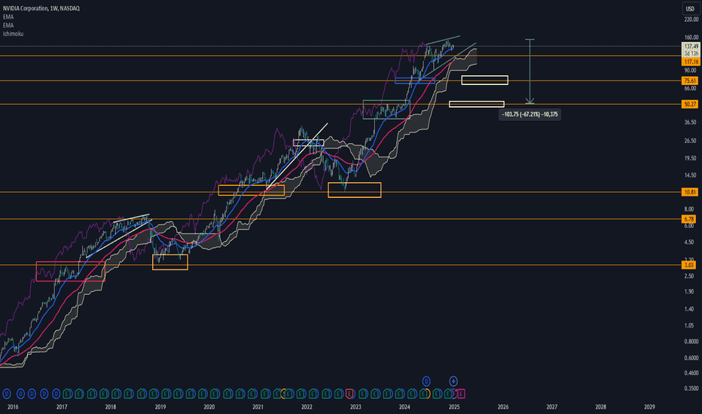Viewport: 702px width, 414px height.
Task: Click the 26.50 value on price axis
Action: click(x=690, y=141)
